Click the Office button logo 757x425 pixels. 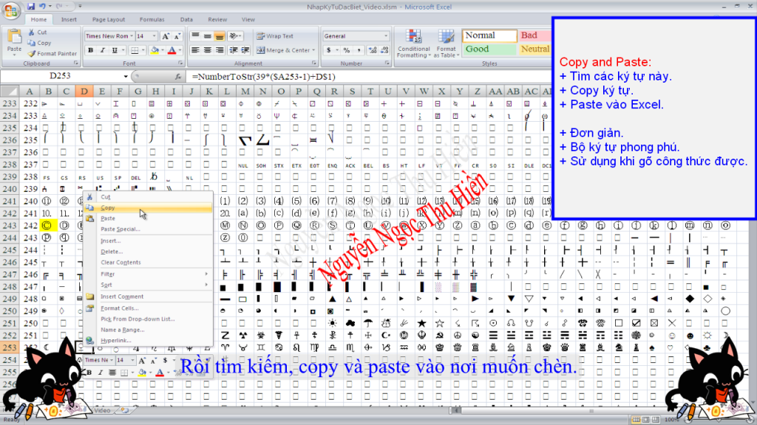[x=10, y=10]
